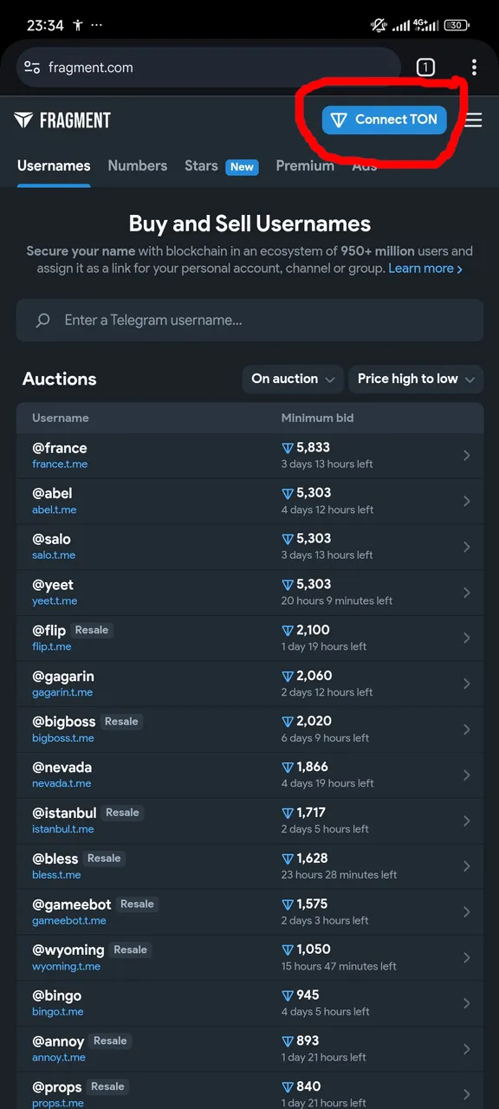Open the browser tab switcher icon
Viewport: 499px width, 1109px height.
(x=425, y=68)
